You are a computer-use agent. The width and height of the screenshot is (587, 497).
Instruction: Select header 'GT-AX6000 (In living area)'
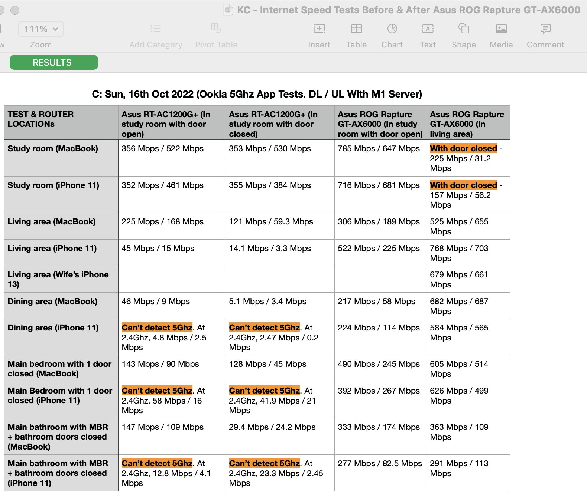(x=468, y=123)
